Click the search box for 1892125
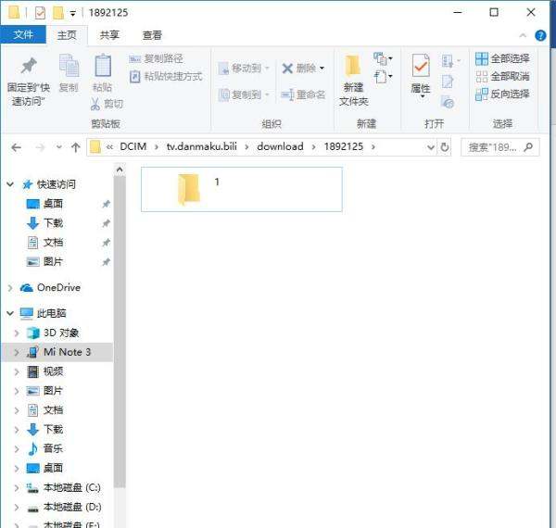The image size is (556, 528). point(500,147)
